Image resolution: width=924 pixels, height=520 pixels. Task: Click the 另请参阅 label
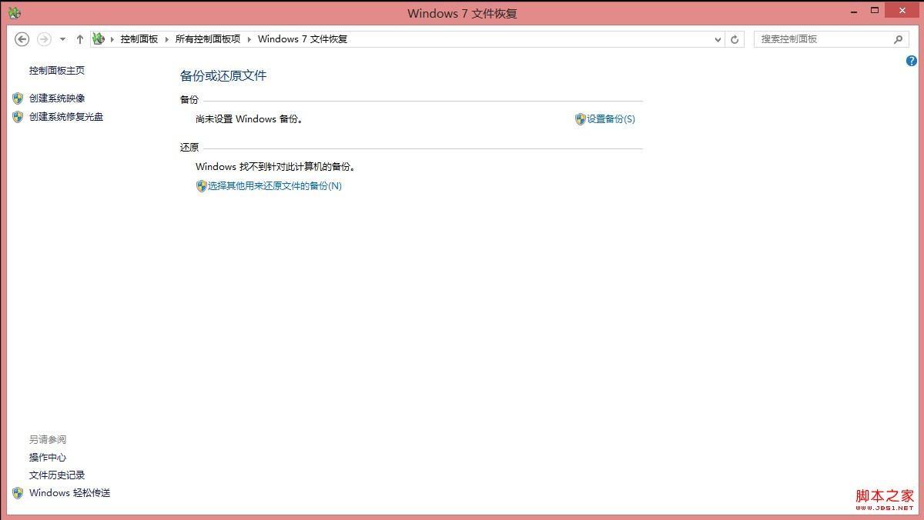[x=48, y=440]
